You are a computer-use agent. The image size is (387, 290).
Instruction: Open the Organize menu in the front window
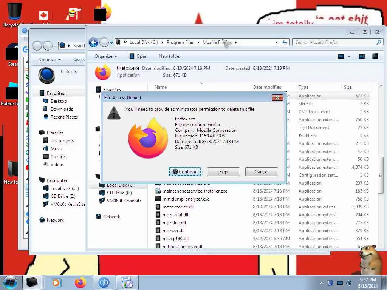pyautogui.click(x=106, y=56)
